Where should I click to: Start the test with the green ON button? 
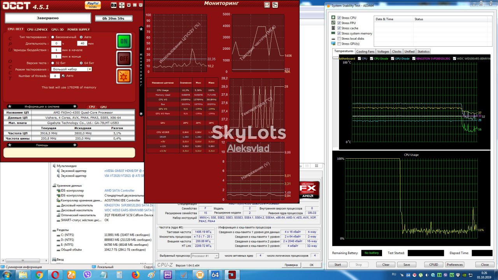124,41
